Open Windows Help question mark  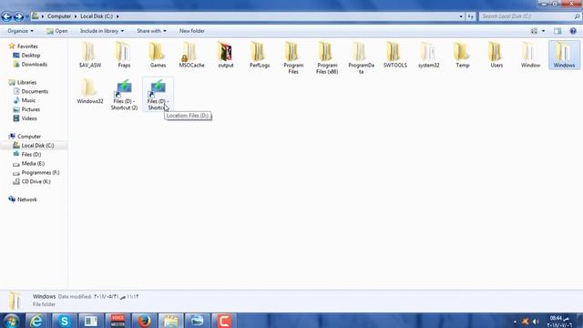573,31
